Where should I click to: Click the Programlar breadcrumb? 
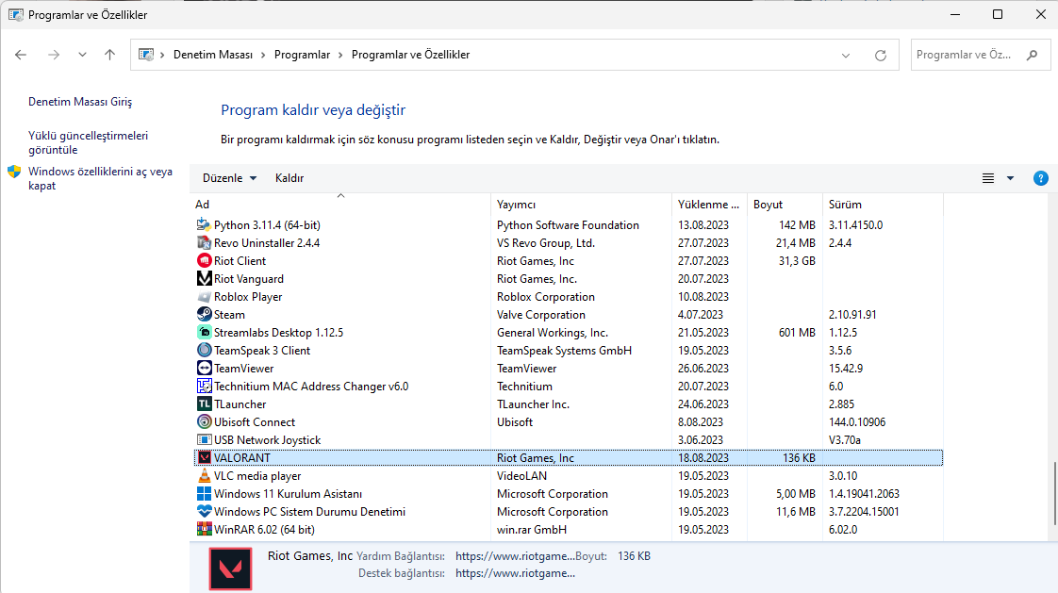[x=303, y=56]
